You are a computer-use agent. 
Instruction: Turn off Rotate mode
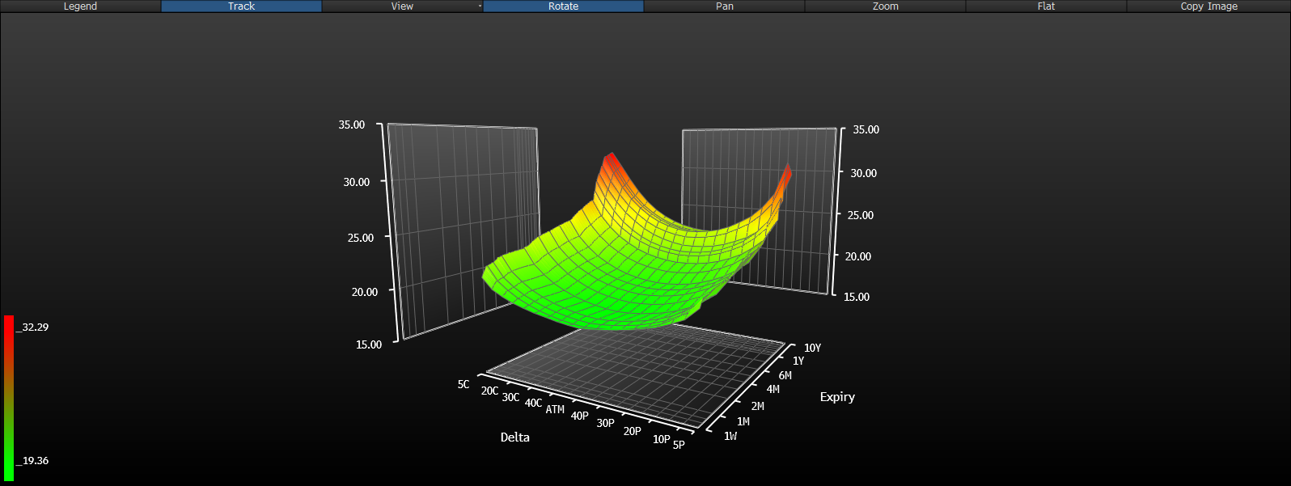point(563,6)
